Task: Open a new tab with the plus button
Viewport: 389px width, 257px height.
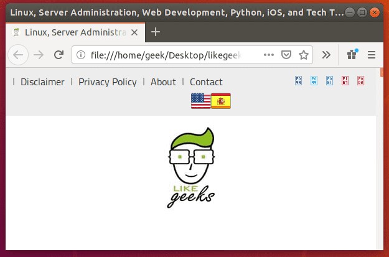Action: pos(156,32)
